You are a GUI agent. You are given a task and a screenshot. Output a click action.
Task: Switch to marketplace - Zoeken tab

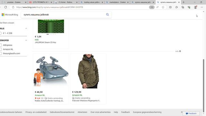coord(117,2)
